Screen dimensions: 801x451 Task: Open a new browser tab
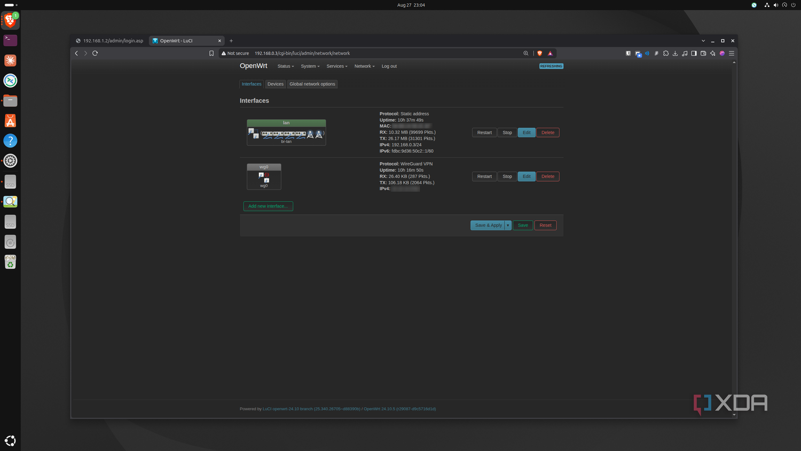click(231, 41)
